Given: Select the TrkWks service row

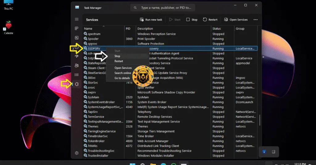Looking at the screenshot, I should click(170, 146).
